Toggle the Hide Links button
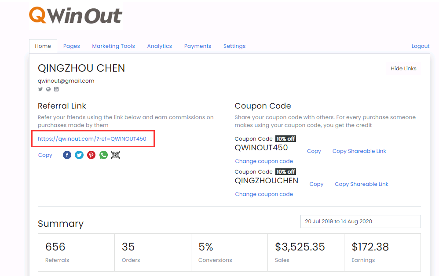 [x=403, y=69]
